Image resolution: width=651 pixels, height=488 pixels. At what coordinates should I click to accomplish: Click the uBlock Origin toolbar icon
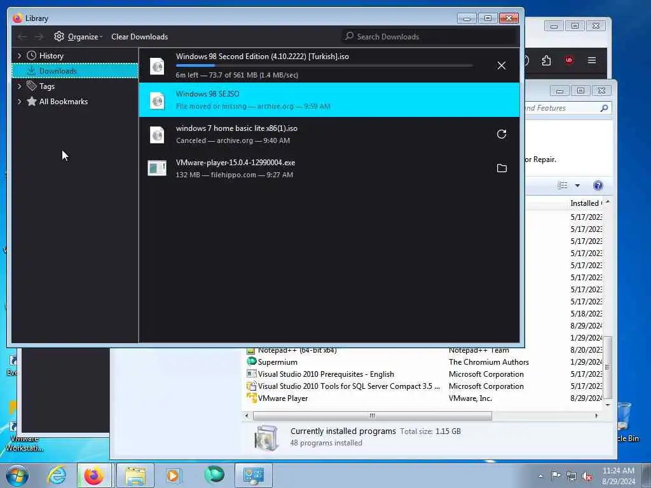[x=569, y=60]
